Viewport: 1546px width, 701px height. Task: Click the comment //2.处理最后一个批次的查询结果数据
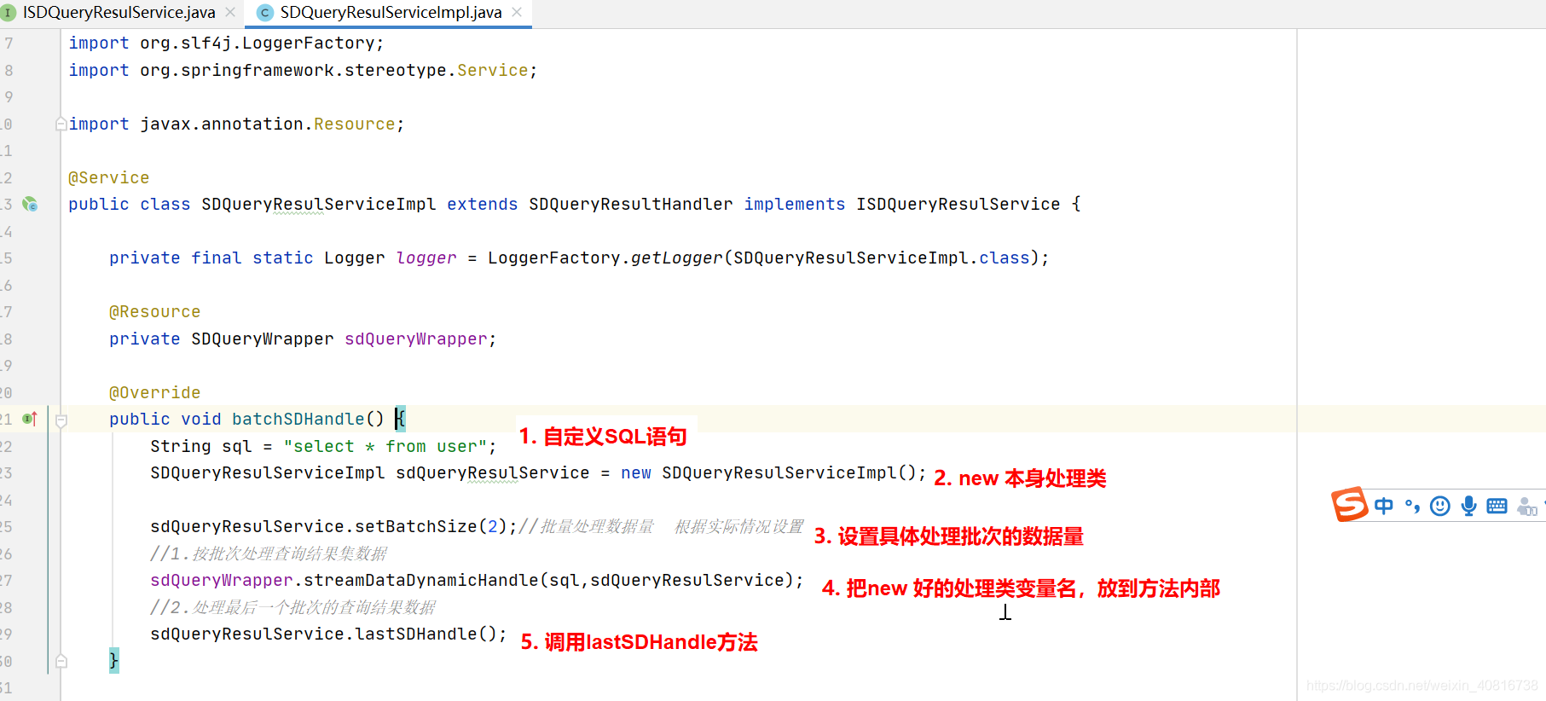point(293,607)
